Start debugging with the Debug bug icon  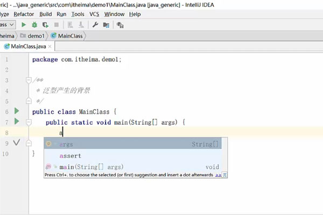34,25
